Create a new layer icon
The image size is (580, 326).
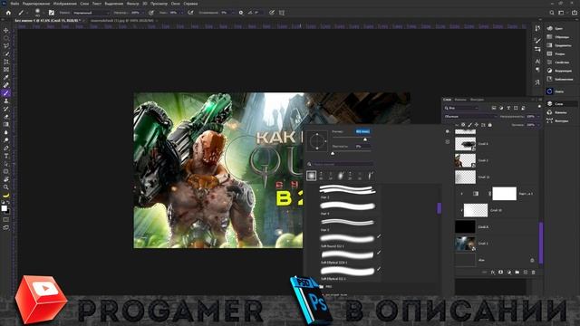pos(526,272)
